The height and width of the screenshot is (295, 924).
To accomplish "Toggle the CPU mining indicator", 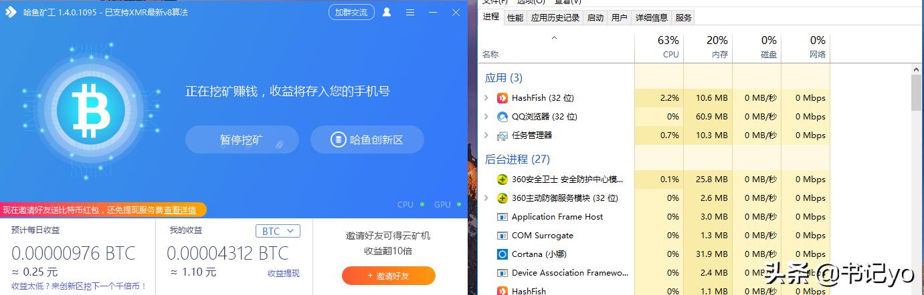I will (x=409, y=205).
